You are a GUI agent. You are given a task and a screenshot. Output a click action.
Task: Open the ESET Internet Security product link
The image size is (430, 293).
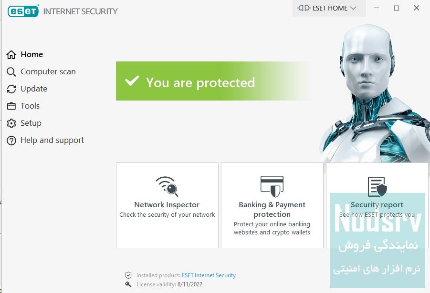(209, 275)
